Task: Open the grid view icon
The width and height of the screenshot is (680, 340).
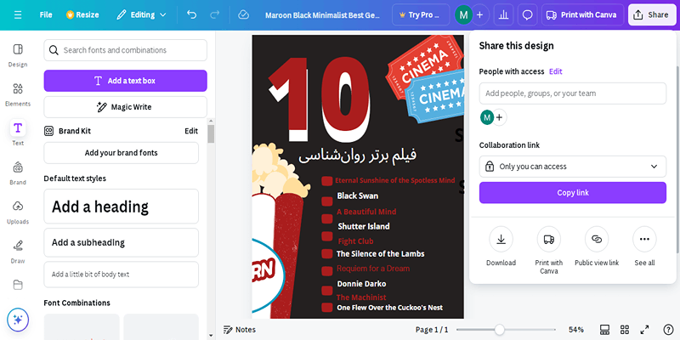Action: coord(625,330)
